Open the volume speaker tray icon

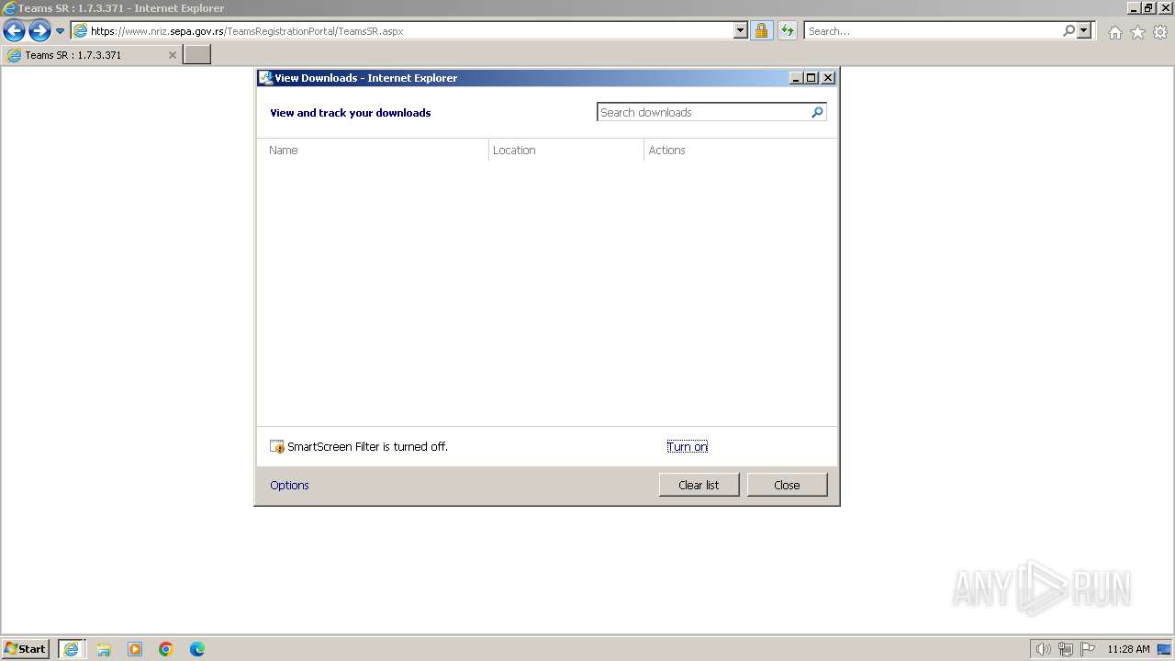[x=1043, y=649]
